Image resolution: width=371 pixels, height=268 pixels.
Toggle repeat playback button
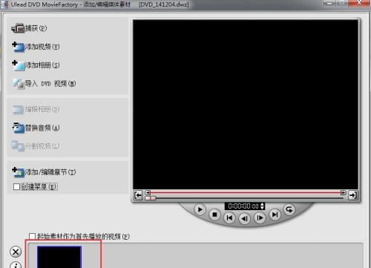coord(289,209)
